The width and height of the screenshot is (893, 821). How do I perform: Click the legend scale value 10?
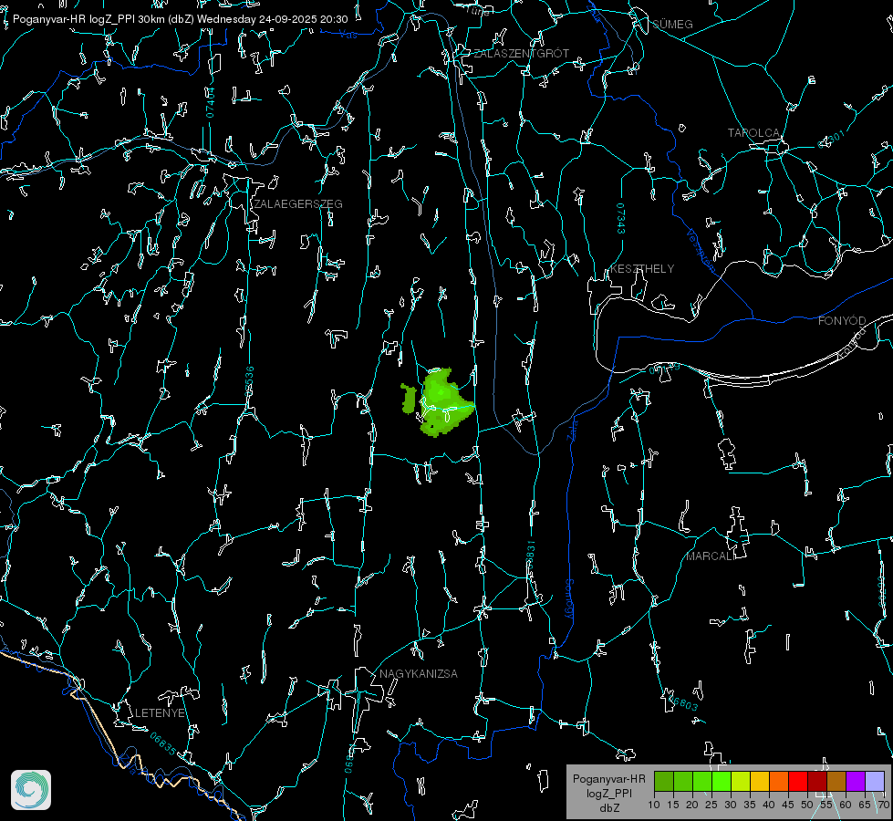pyautogui.click(x=654, y=805)
